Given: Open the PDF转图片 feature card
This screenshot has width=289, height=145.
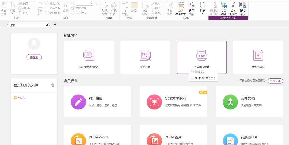Looking at the screenshot, I should click(x=174, y=135).
